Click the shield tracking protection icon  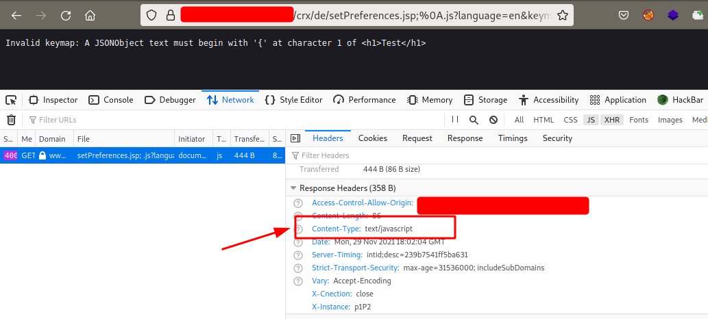(151, 16)
